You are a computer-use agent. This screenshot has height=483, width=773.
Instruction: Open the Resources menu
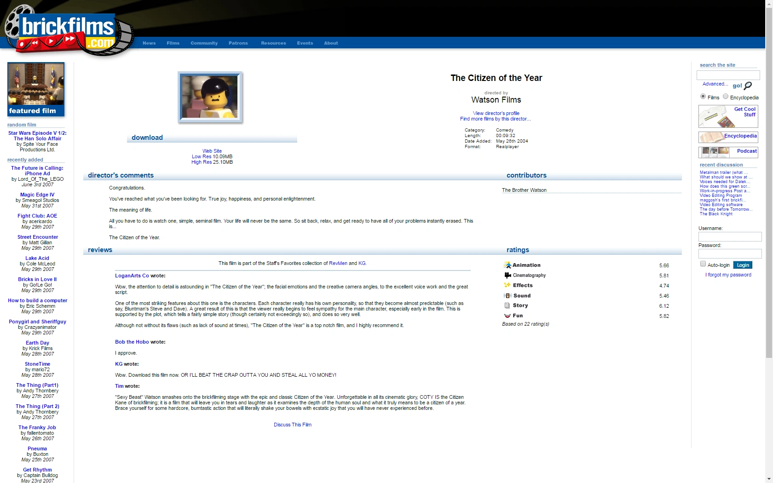pos(273,43)
